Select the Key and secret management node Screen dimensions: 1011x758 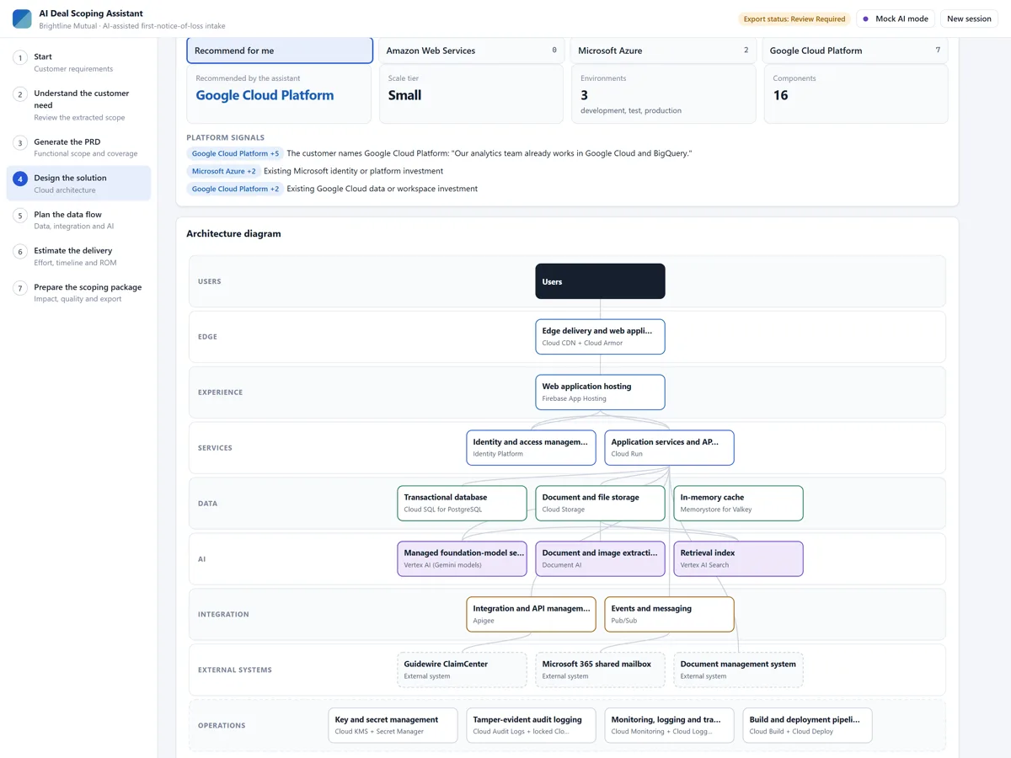(393, 725)
